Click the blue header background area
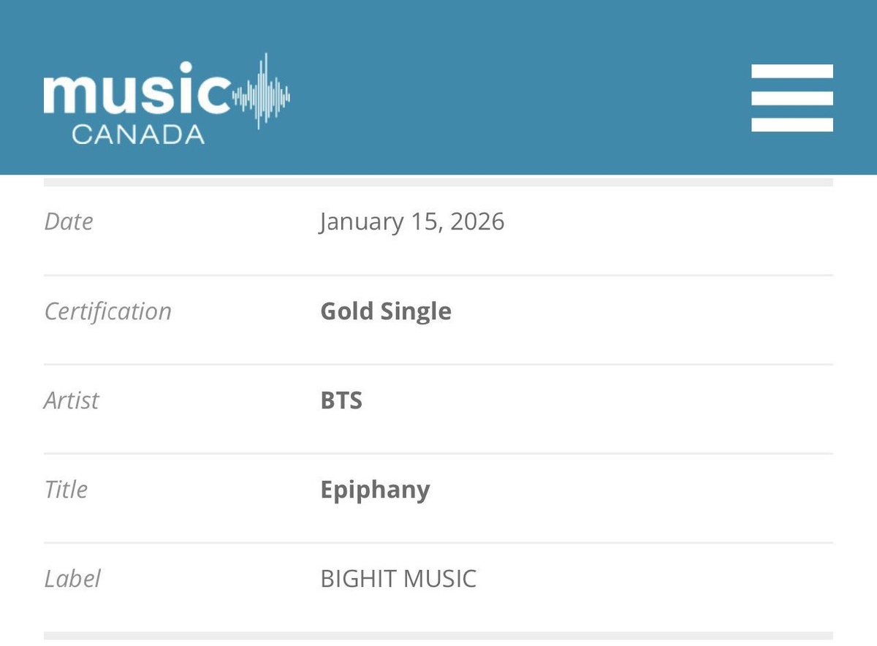 [x=512, y=88]
